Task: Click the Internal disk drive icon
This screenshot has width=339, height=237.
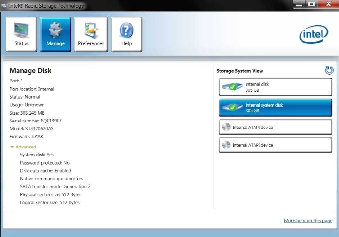Action: click(233, 87)
